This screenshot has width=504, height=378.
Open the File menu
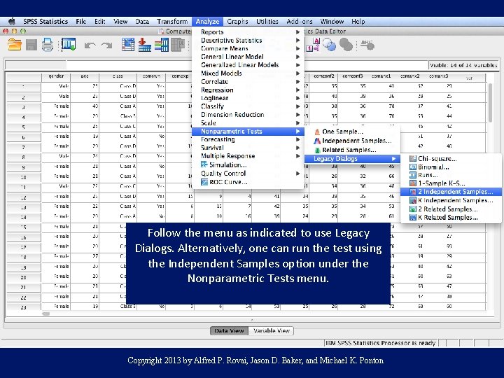[x=81, y=22]
